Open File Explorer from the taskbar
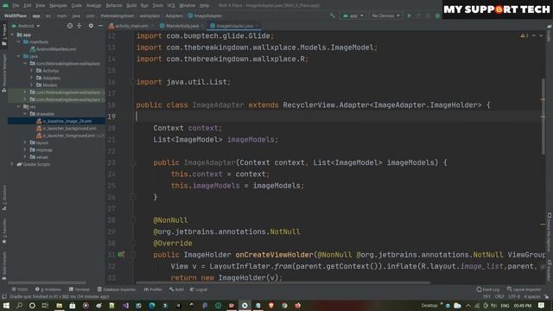 tap(59, 305)
